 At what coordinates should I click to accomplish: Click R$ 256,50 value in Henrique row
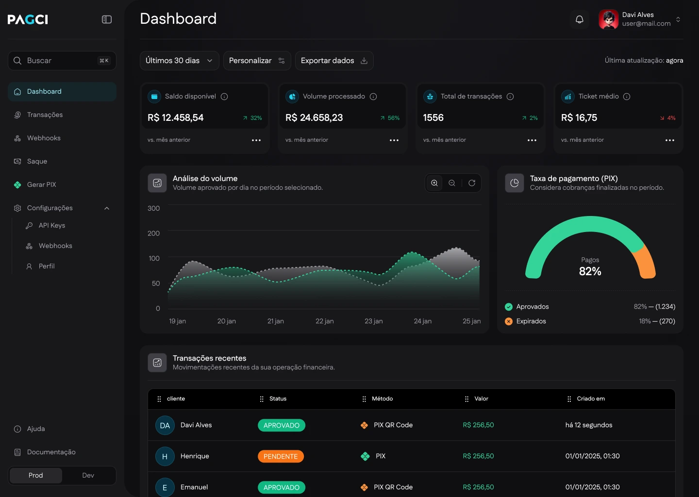[x=478, y=456]
